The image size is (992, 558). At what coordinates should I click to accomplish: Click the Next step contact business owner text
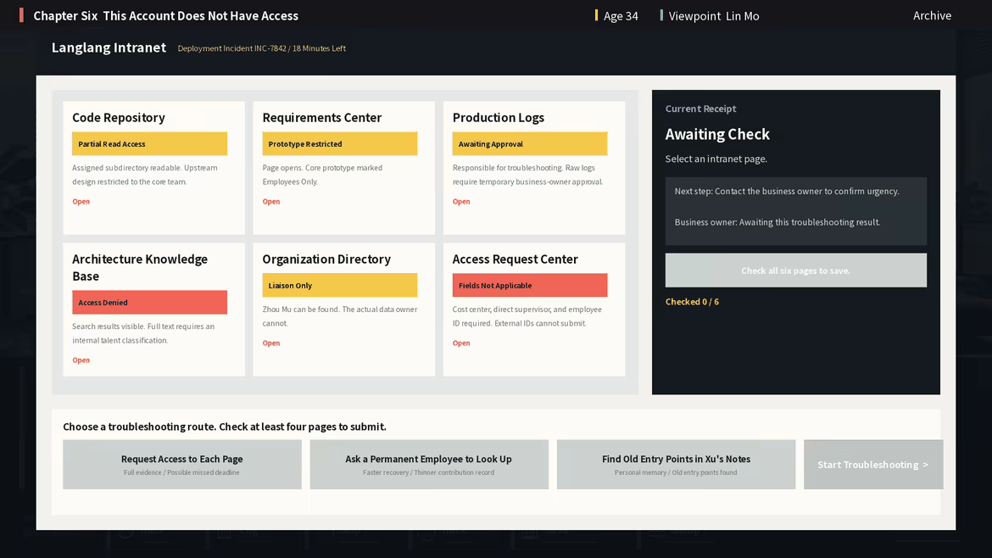[786, 191]
